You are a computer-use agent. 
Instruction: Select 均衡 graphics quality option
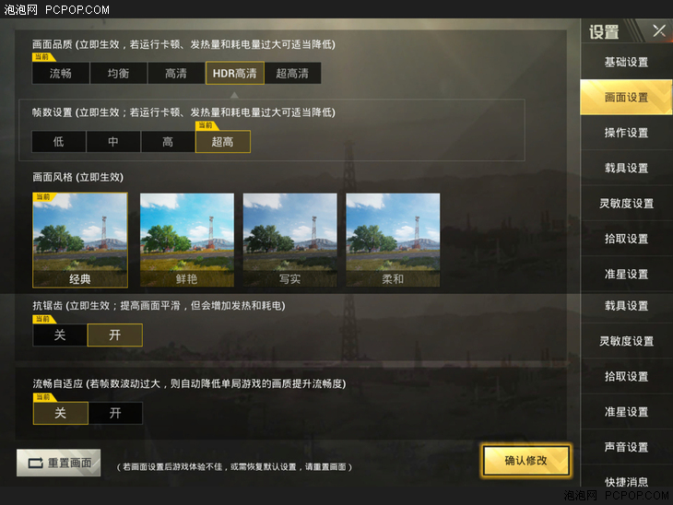(x=118, y=73)
